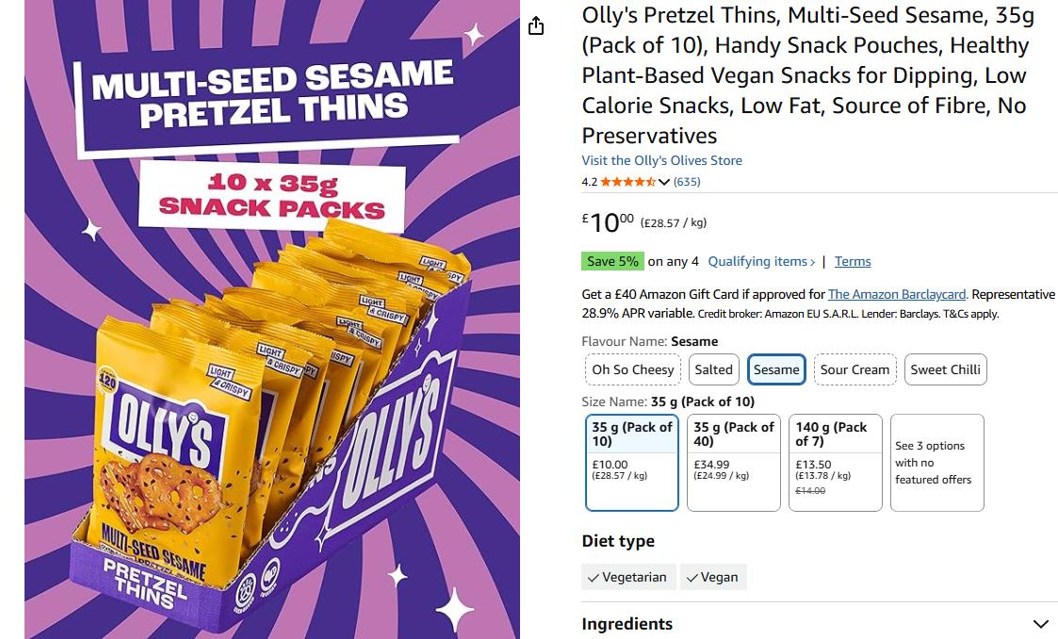This screenshot has height=639, width=1058.
Task: Select the 140 g Pack of 7 size
Action: tap(835, 462)
